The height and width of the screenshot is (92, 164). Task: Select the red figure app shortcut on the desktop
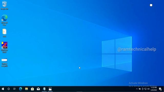[x=4, y=47]
